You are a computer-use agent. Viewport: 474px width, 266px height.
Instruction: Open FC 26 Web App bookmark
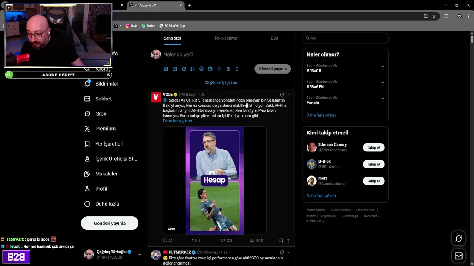[172, 26]
